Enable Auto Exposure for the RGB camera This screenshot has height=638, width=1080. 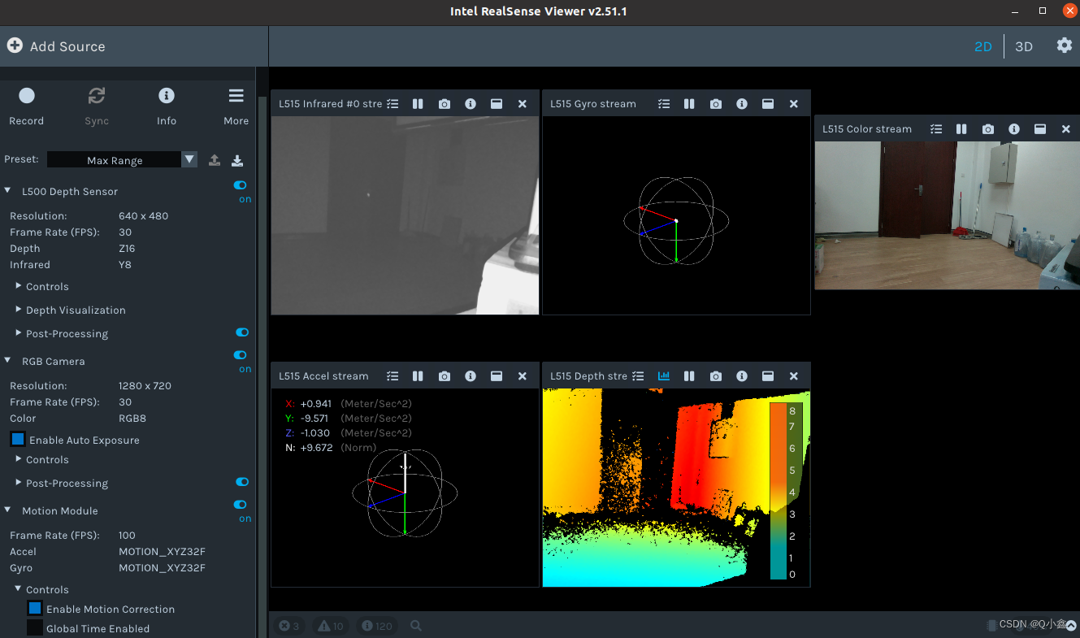18,439
